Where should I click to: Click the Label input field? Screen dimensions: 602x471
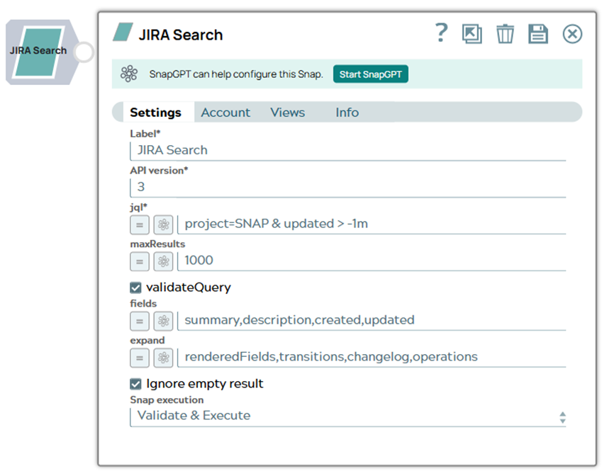click(x=348, y=150)
